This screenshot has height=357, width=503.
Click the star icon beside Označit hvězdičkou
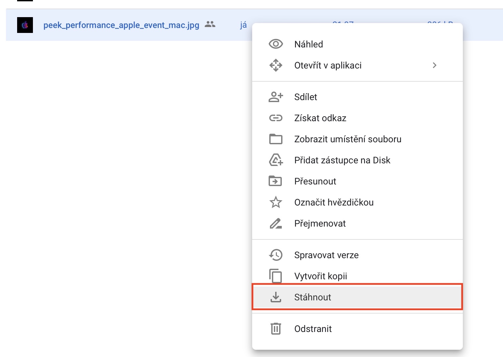pos(276,202)
